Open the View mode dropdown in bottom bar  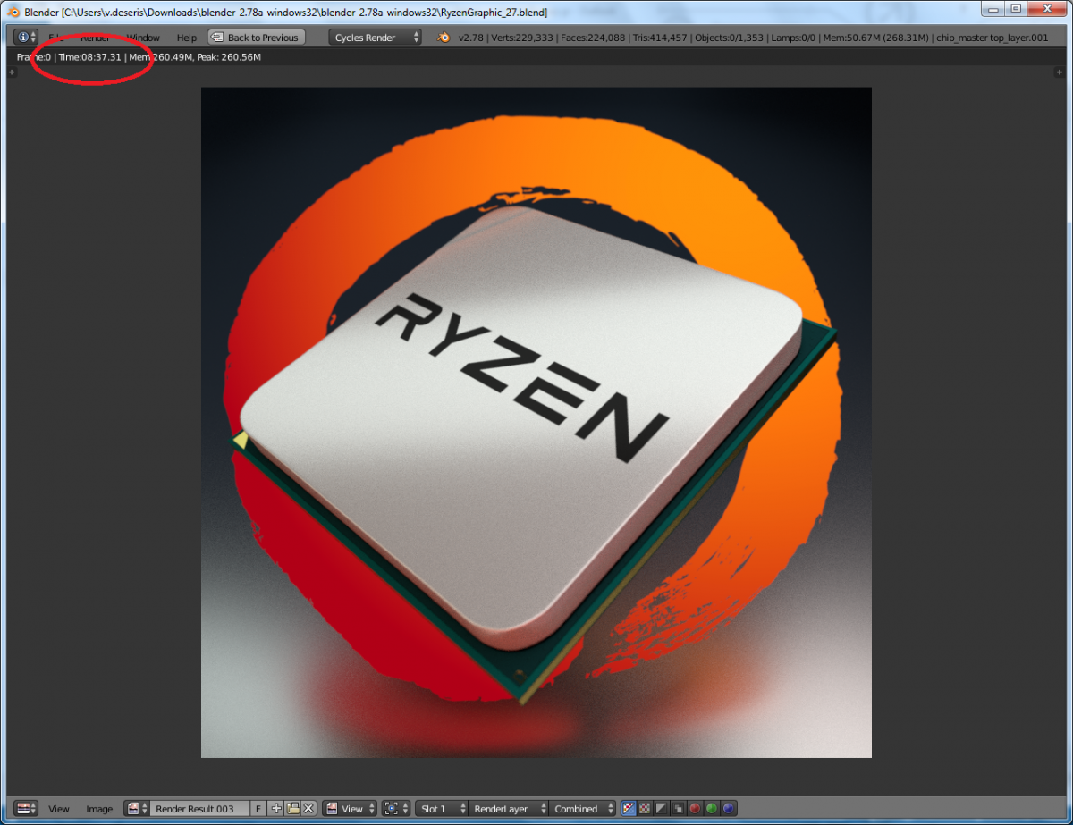point(350,808)
